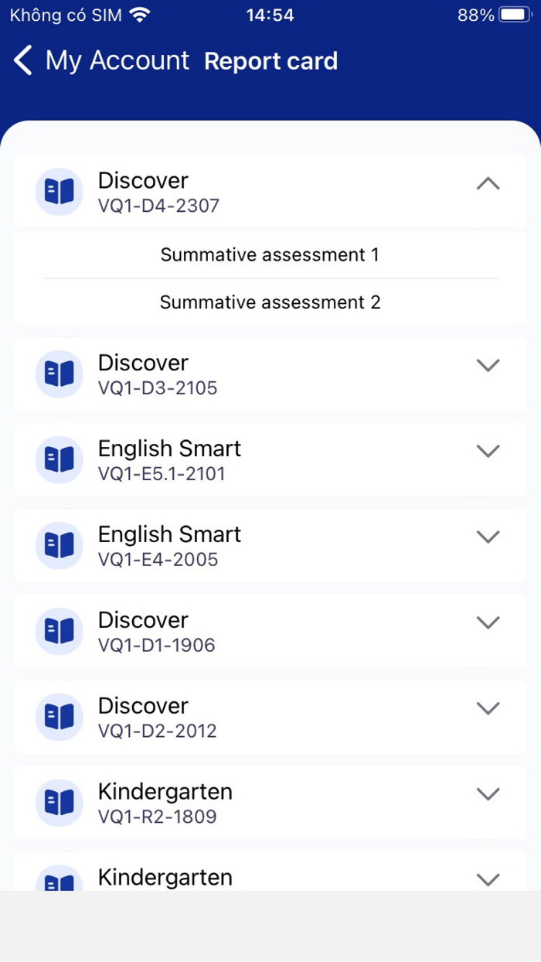Click the Discover VQ1-D1-1906 book icon

pos(60,631)
